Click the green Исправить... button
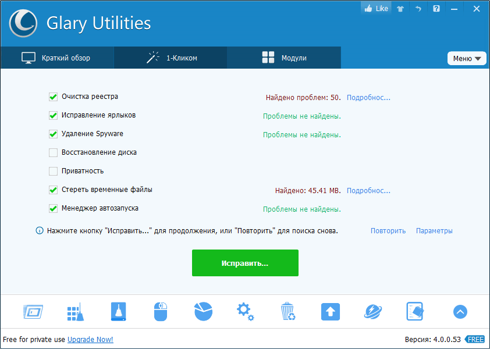This screenshot has height=349, width=490. point(245,263)
